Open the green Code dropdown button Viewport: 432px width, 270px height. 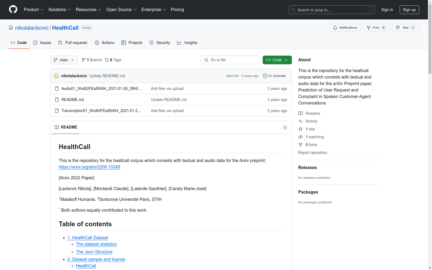(x=277, y=60)
